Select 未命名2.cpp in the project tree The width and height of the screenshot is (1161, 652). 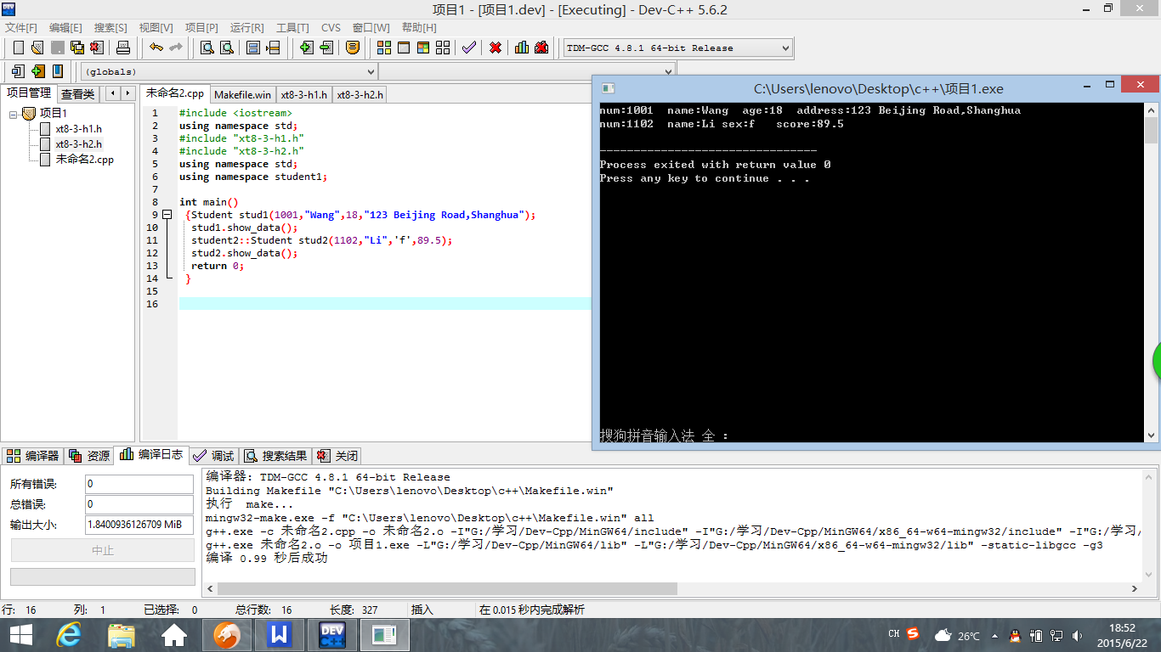[x=84, y=160]
